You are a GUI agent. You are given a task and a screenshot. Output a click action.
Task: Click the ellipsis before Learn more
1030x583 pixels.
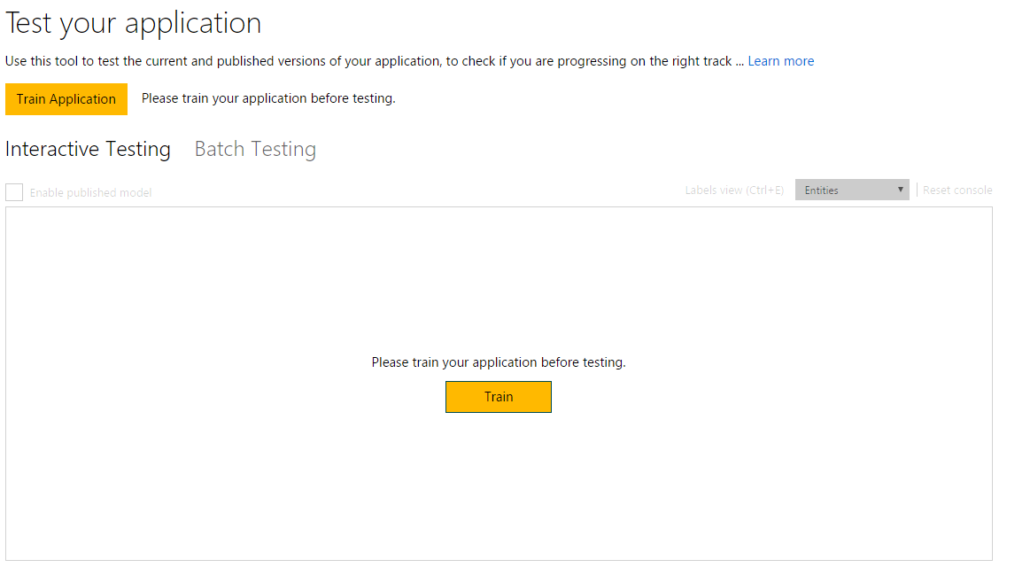[x=740, y=62]
